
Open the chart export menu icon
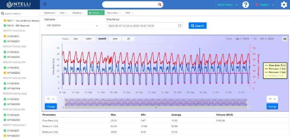point(285,39)
